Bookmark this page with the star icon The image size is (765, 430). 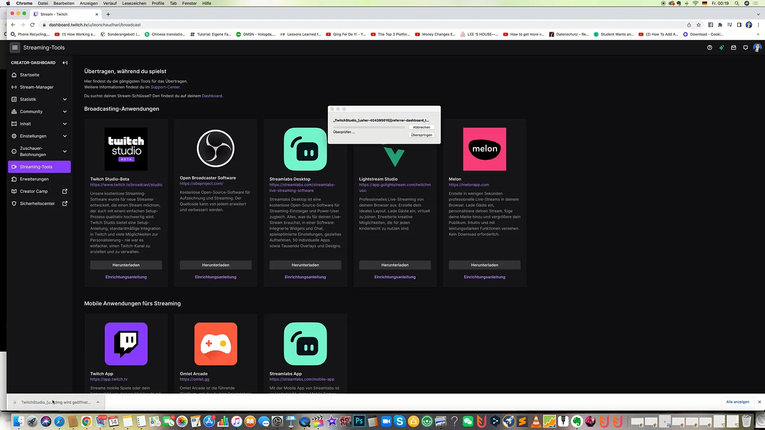click(698, 25)
